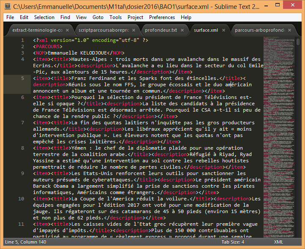Screen dimensions: 305x249
Task: Click line number 4 in gutter
Action: 22,59
